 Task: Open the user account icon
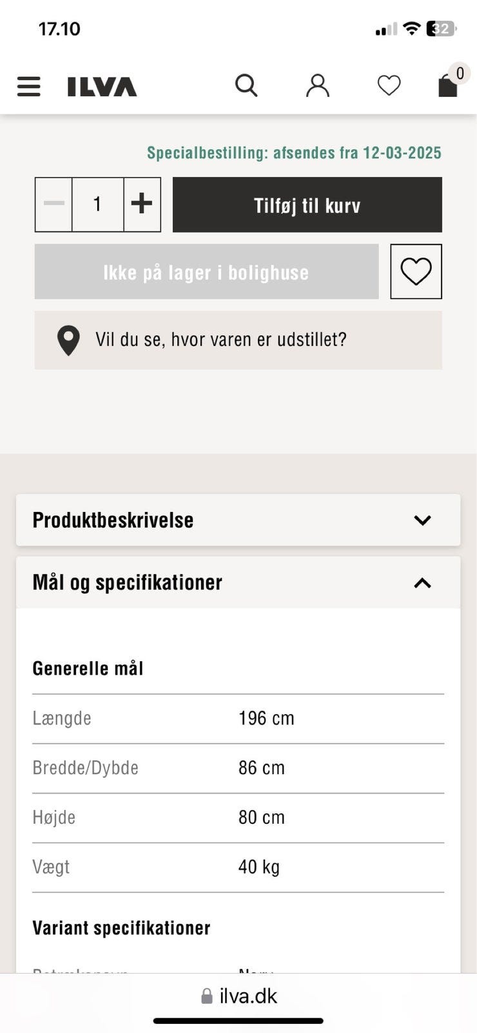tap(317, 85)
